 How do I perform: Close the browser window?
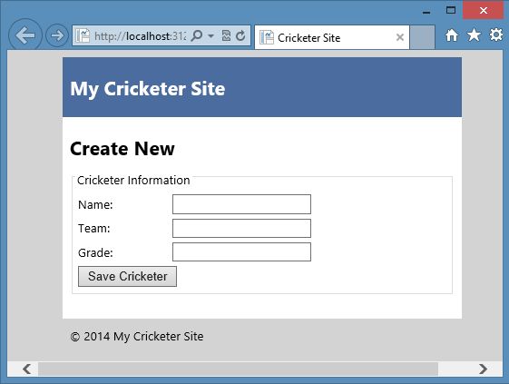(x=483, y=10)
